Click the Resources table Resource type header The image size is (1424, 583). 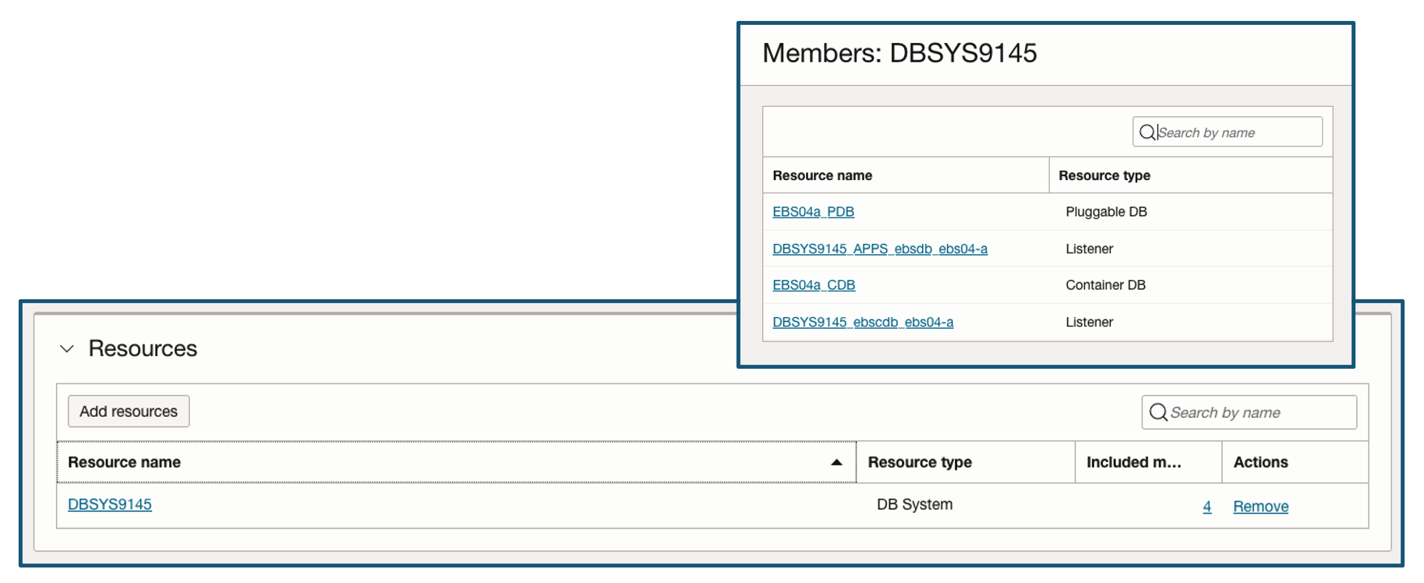920,462
